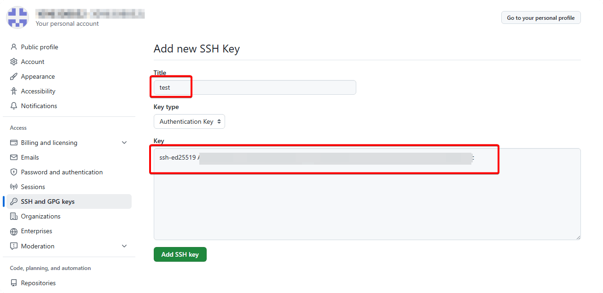Click Go to your personal profile
The width and height of the screenshot is (603, 293).
(x=541, y=17)
